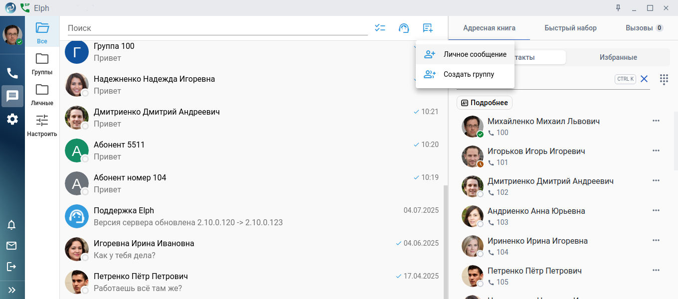The height and width of the screenshot is (299, 678).
Task: Click the new chat icon
Action: pos(428,28)
